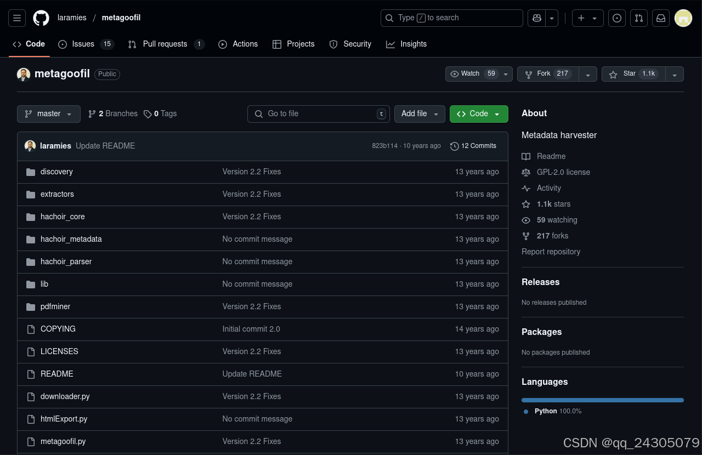Focus the Go to file field
This screenshot has height=455, width=702.
(319, 114)
